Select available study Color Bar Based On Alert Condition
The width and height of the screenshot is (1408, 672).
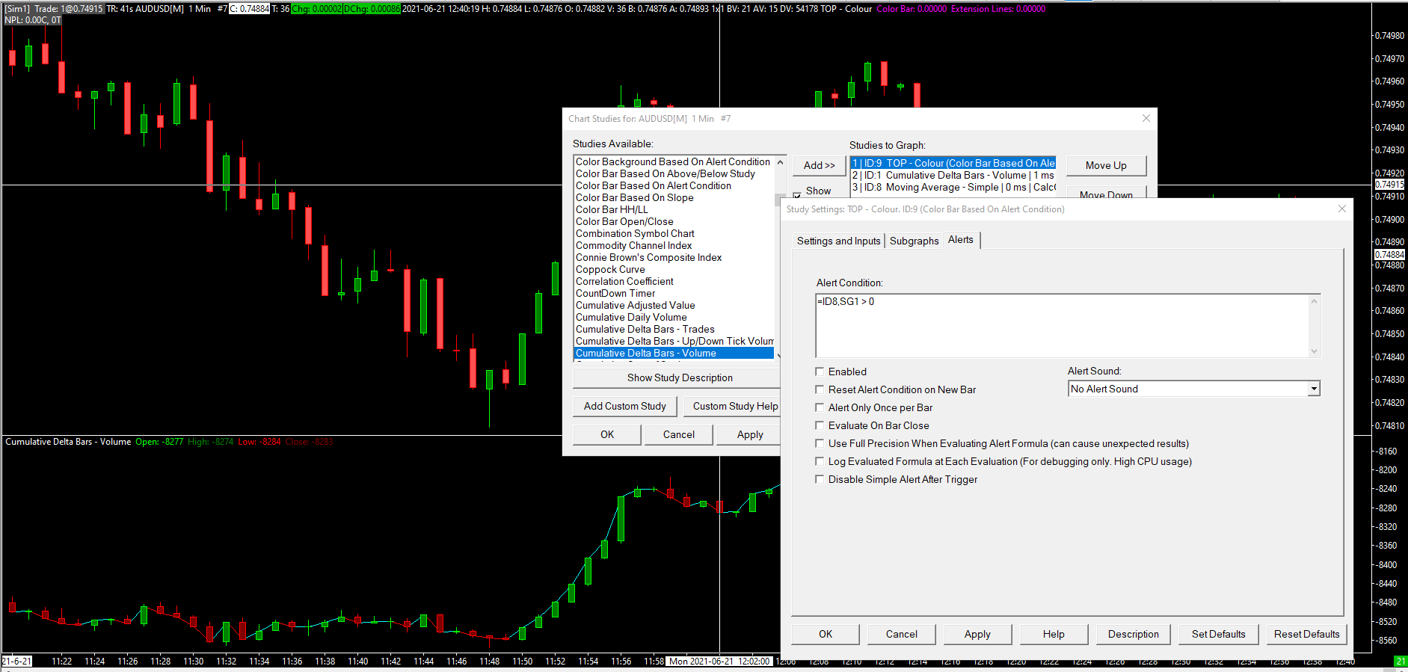click(674, 185)
